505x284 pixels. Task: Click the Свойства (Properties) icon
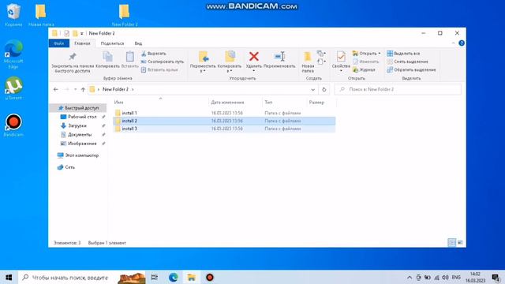(x=341, y=57)
